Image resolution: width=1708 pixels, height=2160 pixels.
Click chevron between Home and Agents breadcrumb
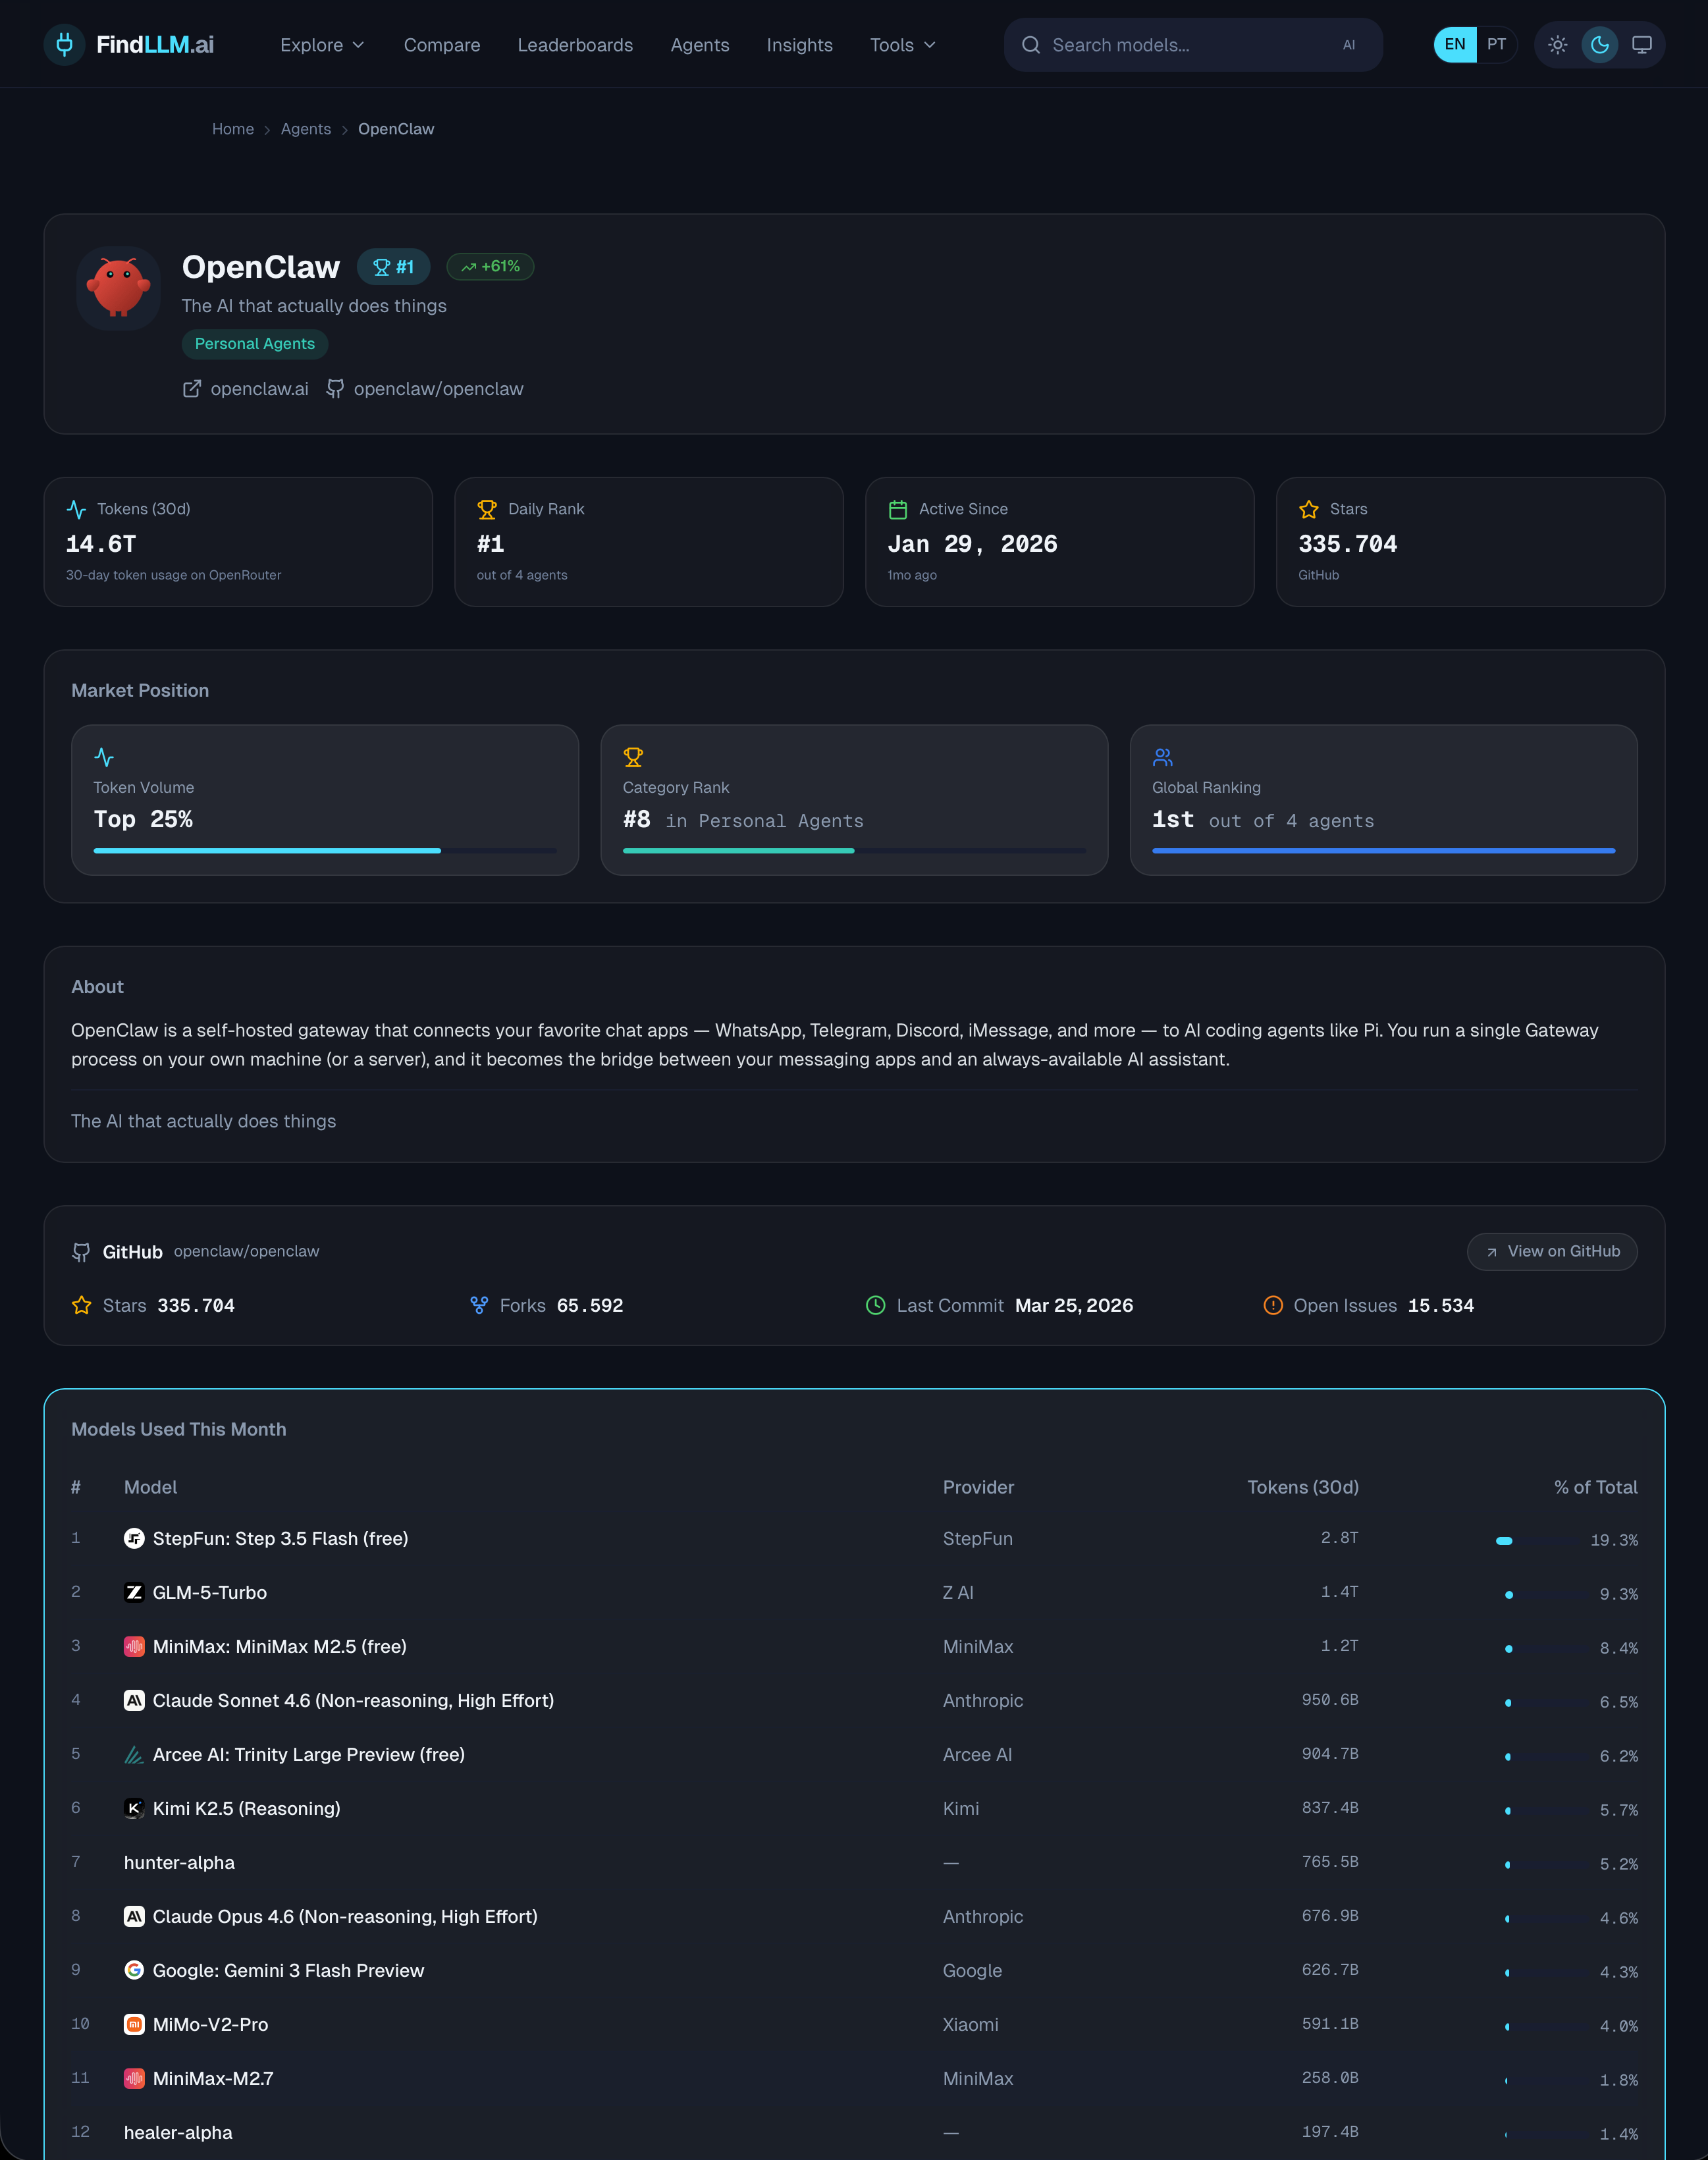point(267,130)
